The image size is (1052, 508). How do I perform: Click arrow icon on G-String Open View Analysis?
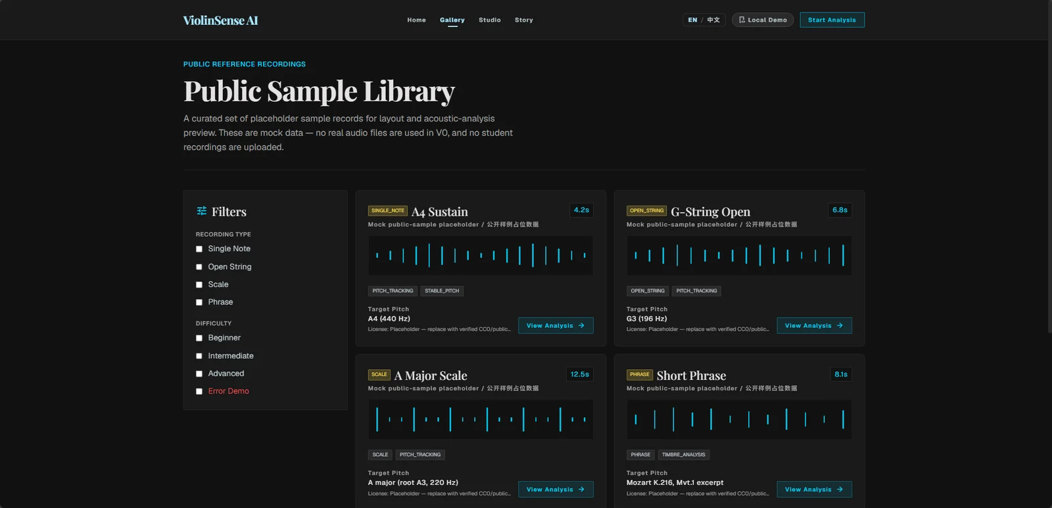840,325
